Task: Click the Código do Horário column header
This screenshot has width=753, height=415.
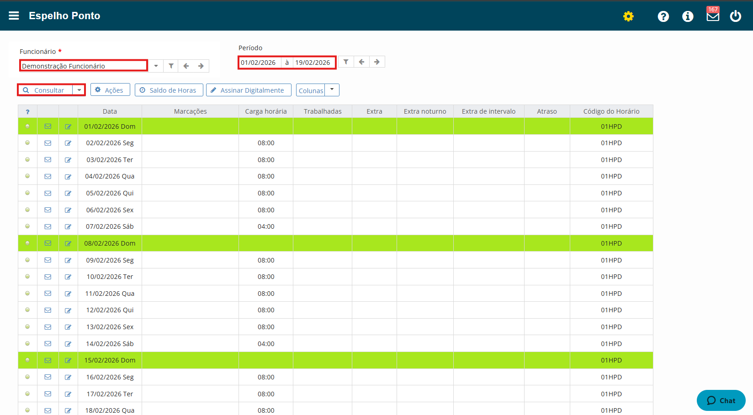Action: pos(611,111)
